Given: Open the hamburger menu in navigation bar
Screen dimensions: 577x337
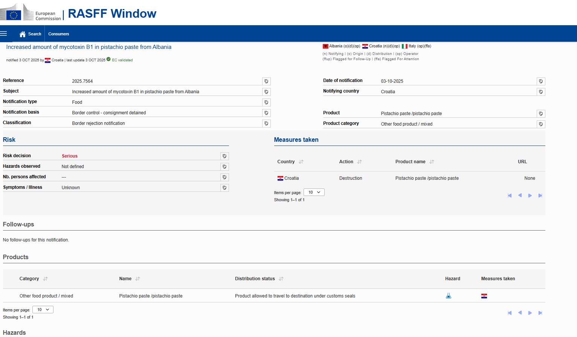Looking at the screenshot, I should click(4, 34).
